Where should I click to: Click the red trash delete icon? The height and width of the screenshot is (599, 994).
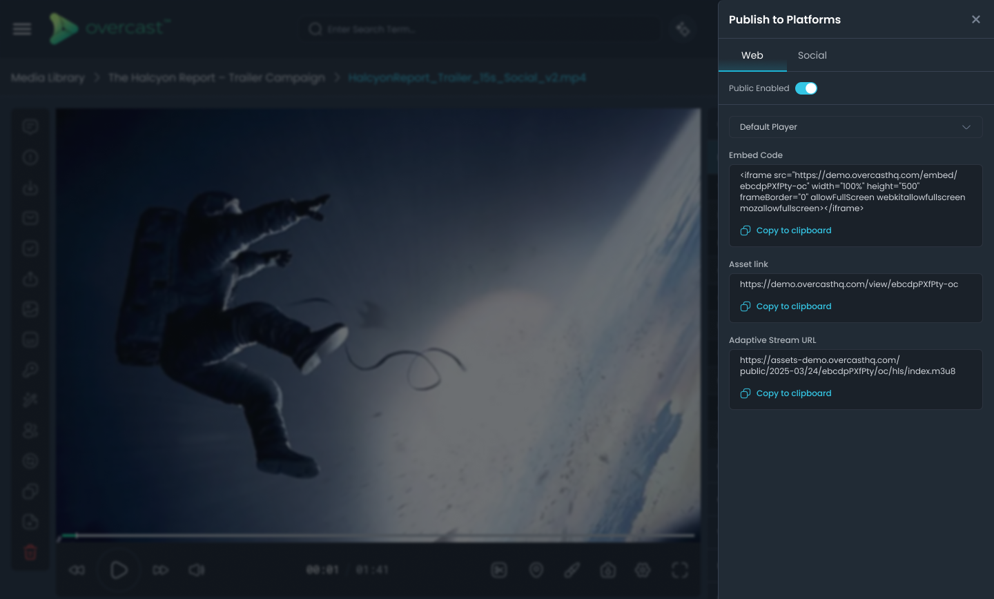30,552
